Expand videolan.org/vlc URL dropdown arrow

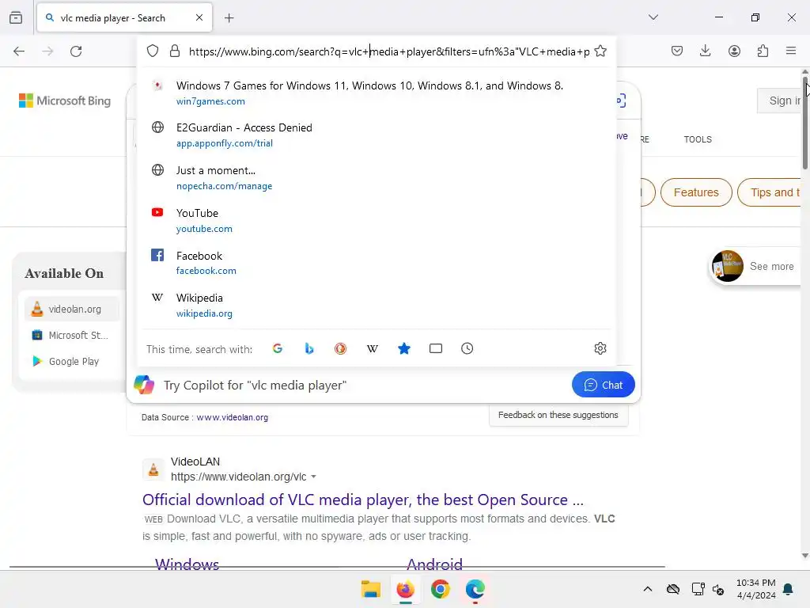(313, 477)
